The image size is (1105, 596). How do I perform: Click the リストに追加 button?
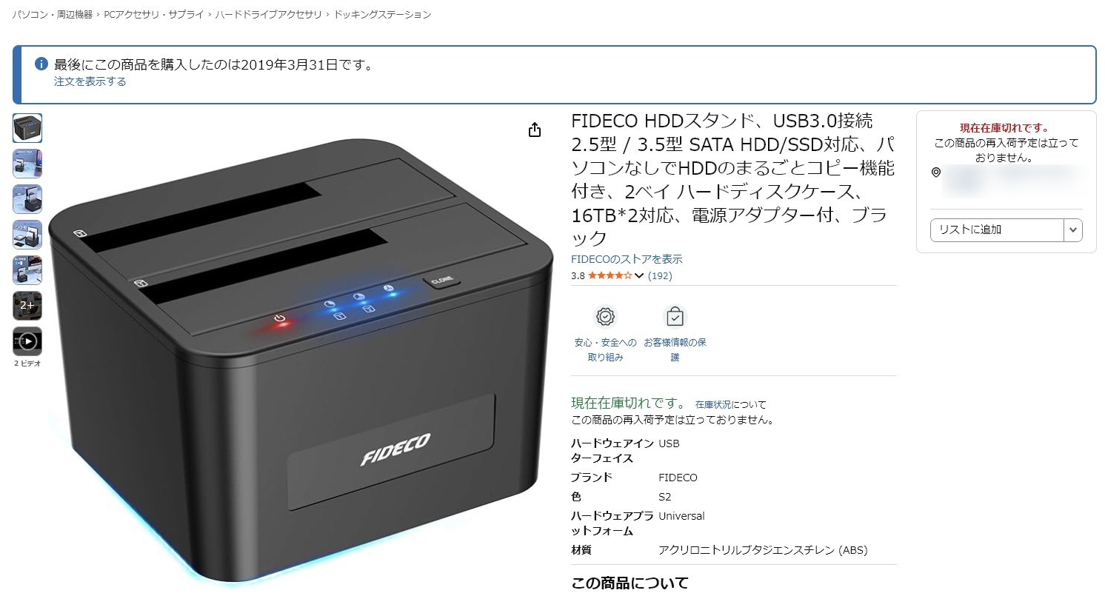tap(997, 230)
